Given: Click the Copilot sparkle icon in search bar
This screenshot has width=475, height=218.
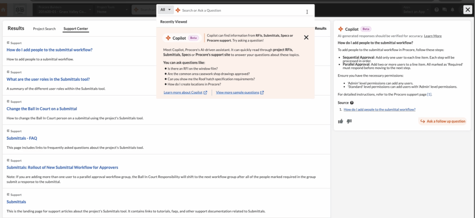Looking at the screenshot, I should [178, 10].
